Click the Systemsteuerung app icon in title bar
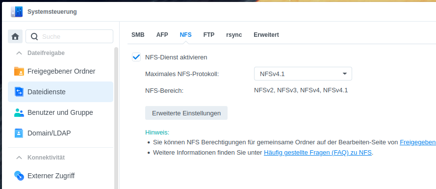The width and height of the screenshot is (436, 189). [x=17, y=12]
